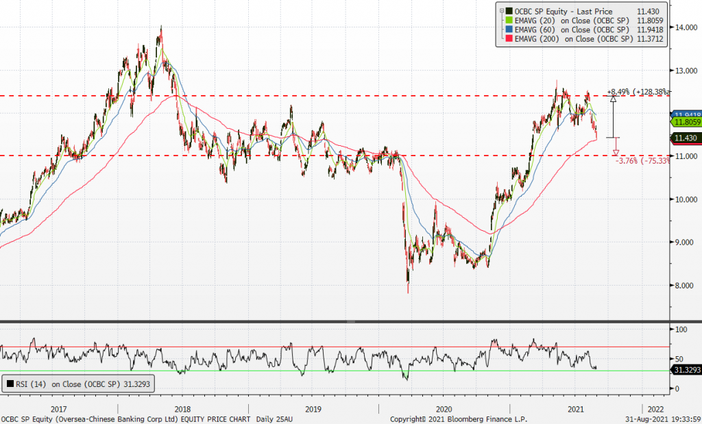Select 'EMAVG (200) on Close' legend entry

[x=574, y=39]
